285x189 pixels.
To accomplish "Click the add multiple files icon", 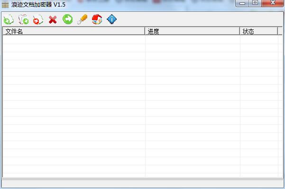I will pyautogui.click(x=24, y=19).
